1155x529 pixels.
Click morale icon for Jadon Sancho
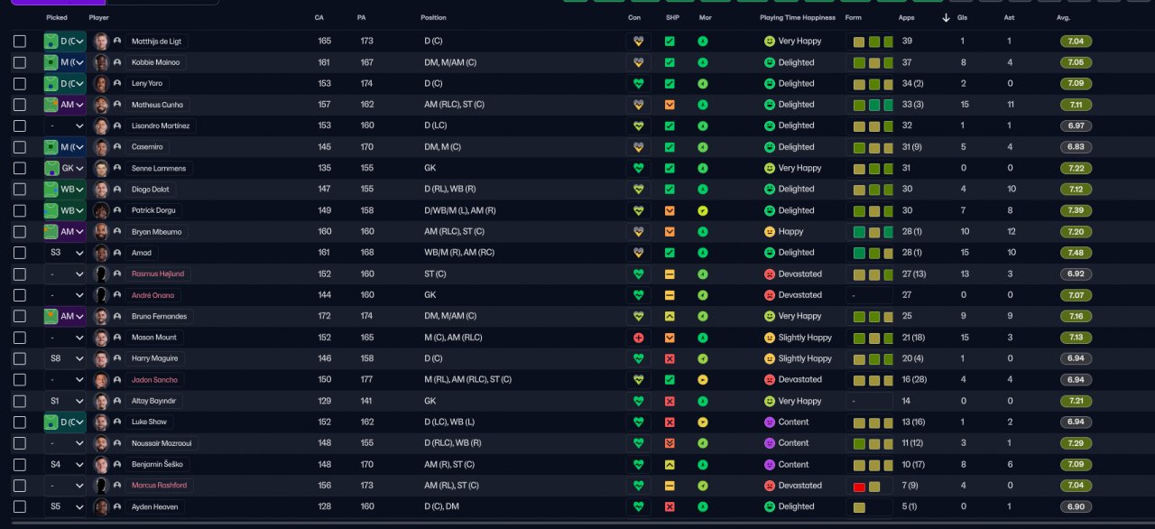pyautogui.click(x=703, y=380)
